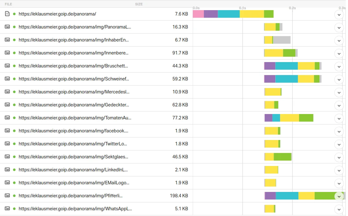Image resolution: width=348 pixels, height=216 pixels.
Task: Click the waterfall timing bar of the EMailLogo row
Action: pyautogui.click(x=271, y=183)
